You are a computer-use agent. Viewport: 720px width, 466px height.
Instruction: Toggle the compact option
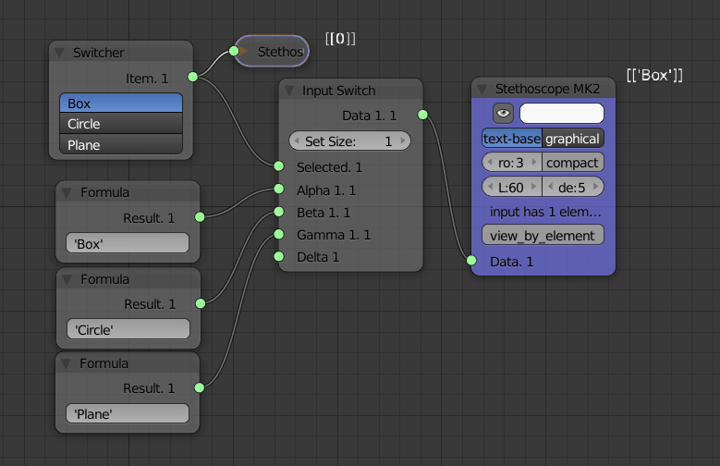(x=573, y=162)
